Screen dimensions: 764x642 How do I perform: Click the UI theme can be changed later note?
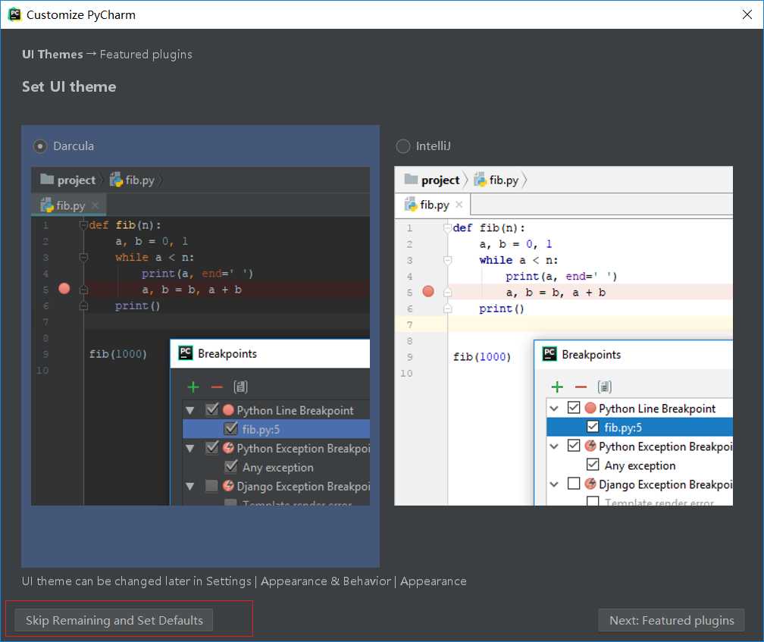tap(244, 581)
